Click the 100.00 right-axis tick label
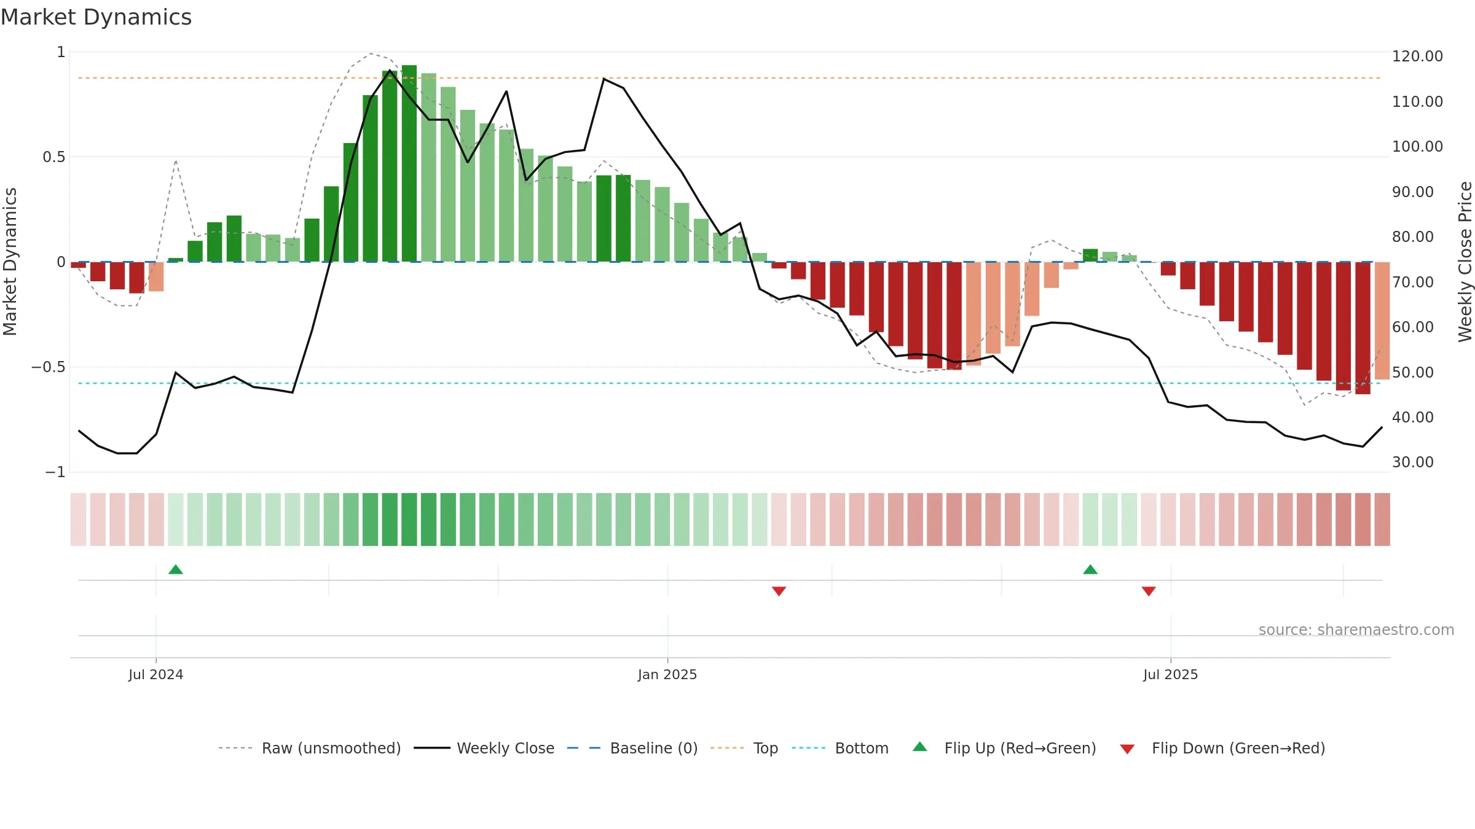The height and width of the screenshot is (829, 1475). click(x=1417, y=146)
